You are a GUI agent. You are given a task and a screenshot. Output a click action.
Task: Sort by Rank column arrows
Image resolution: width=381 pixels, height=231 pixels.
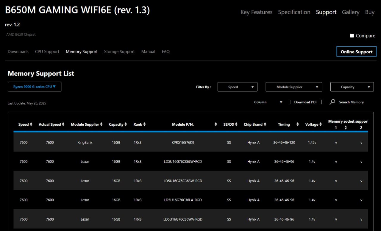144,124
